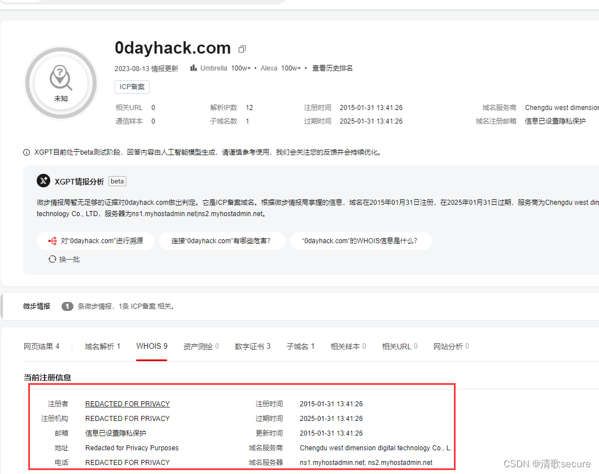The image size is (599, 474).
Task: Click the beta label next to XGPT情报分析
Action: coord(117,181)
